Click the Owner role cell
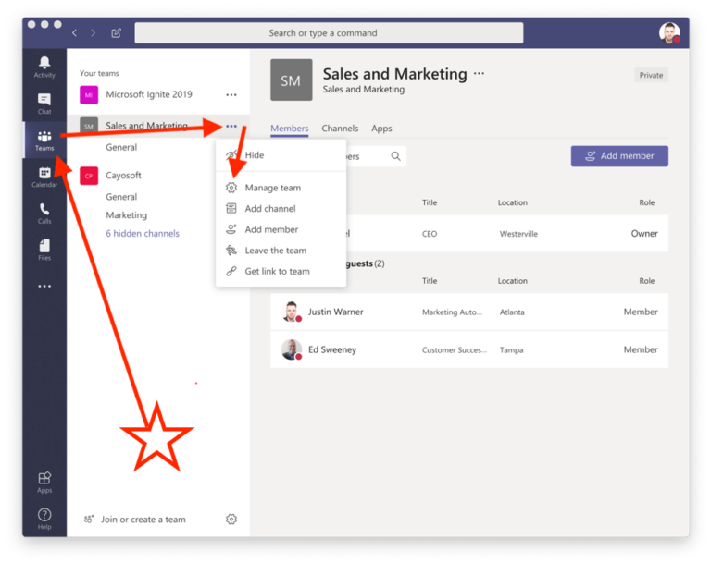 tap(644, 233)
